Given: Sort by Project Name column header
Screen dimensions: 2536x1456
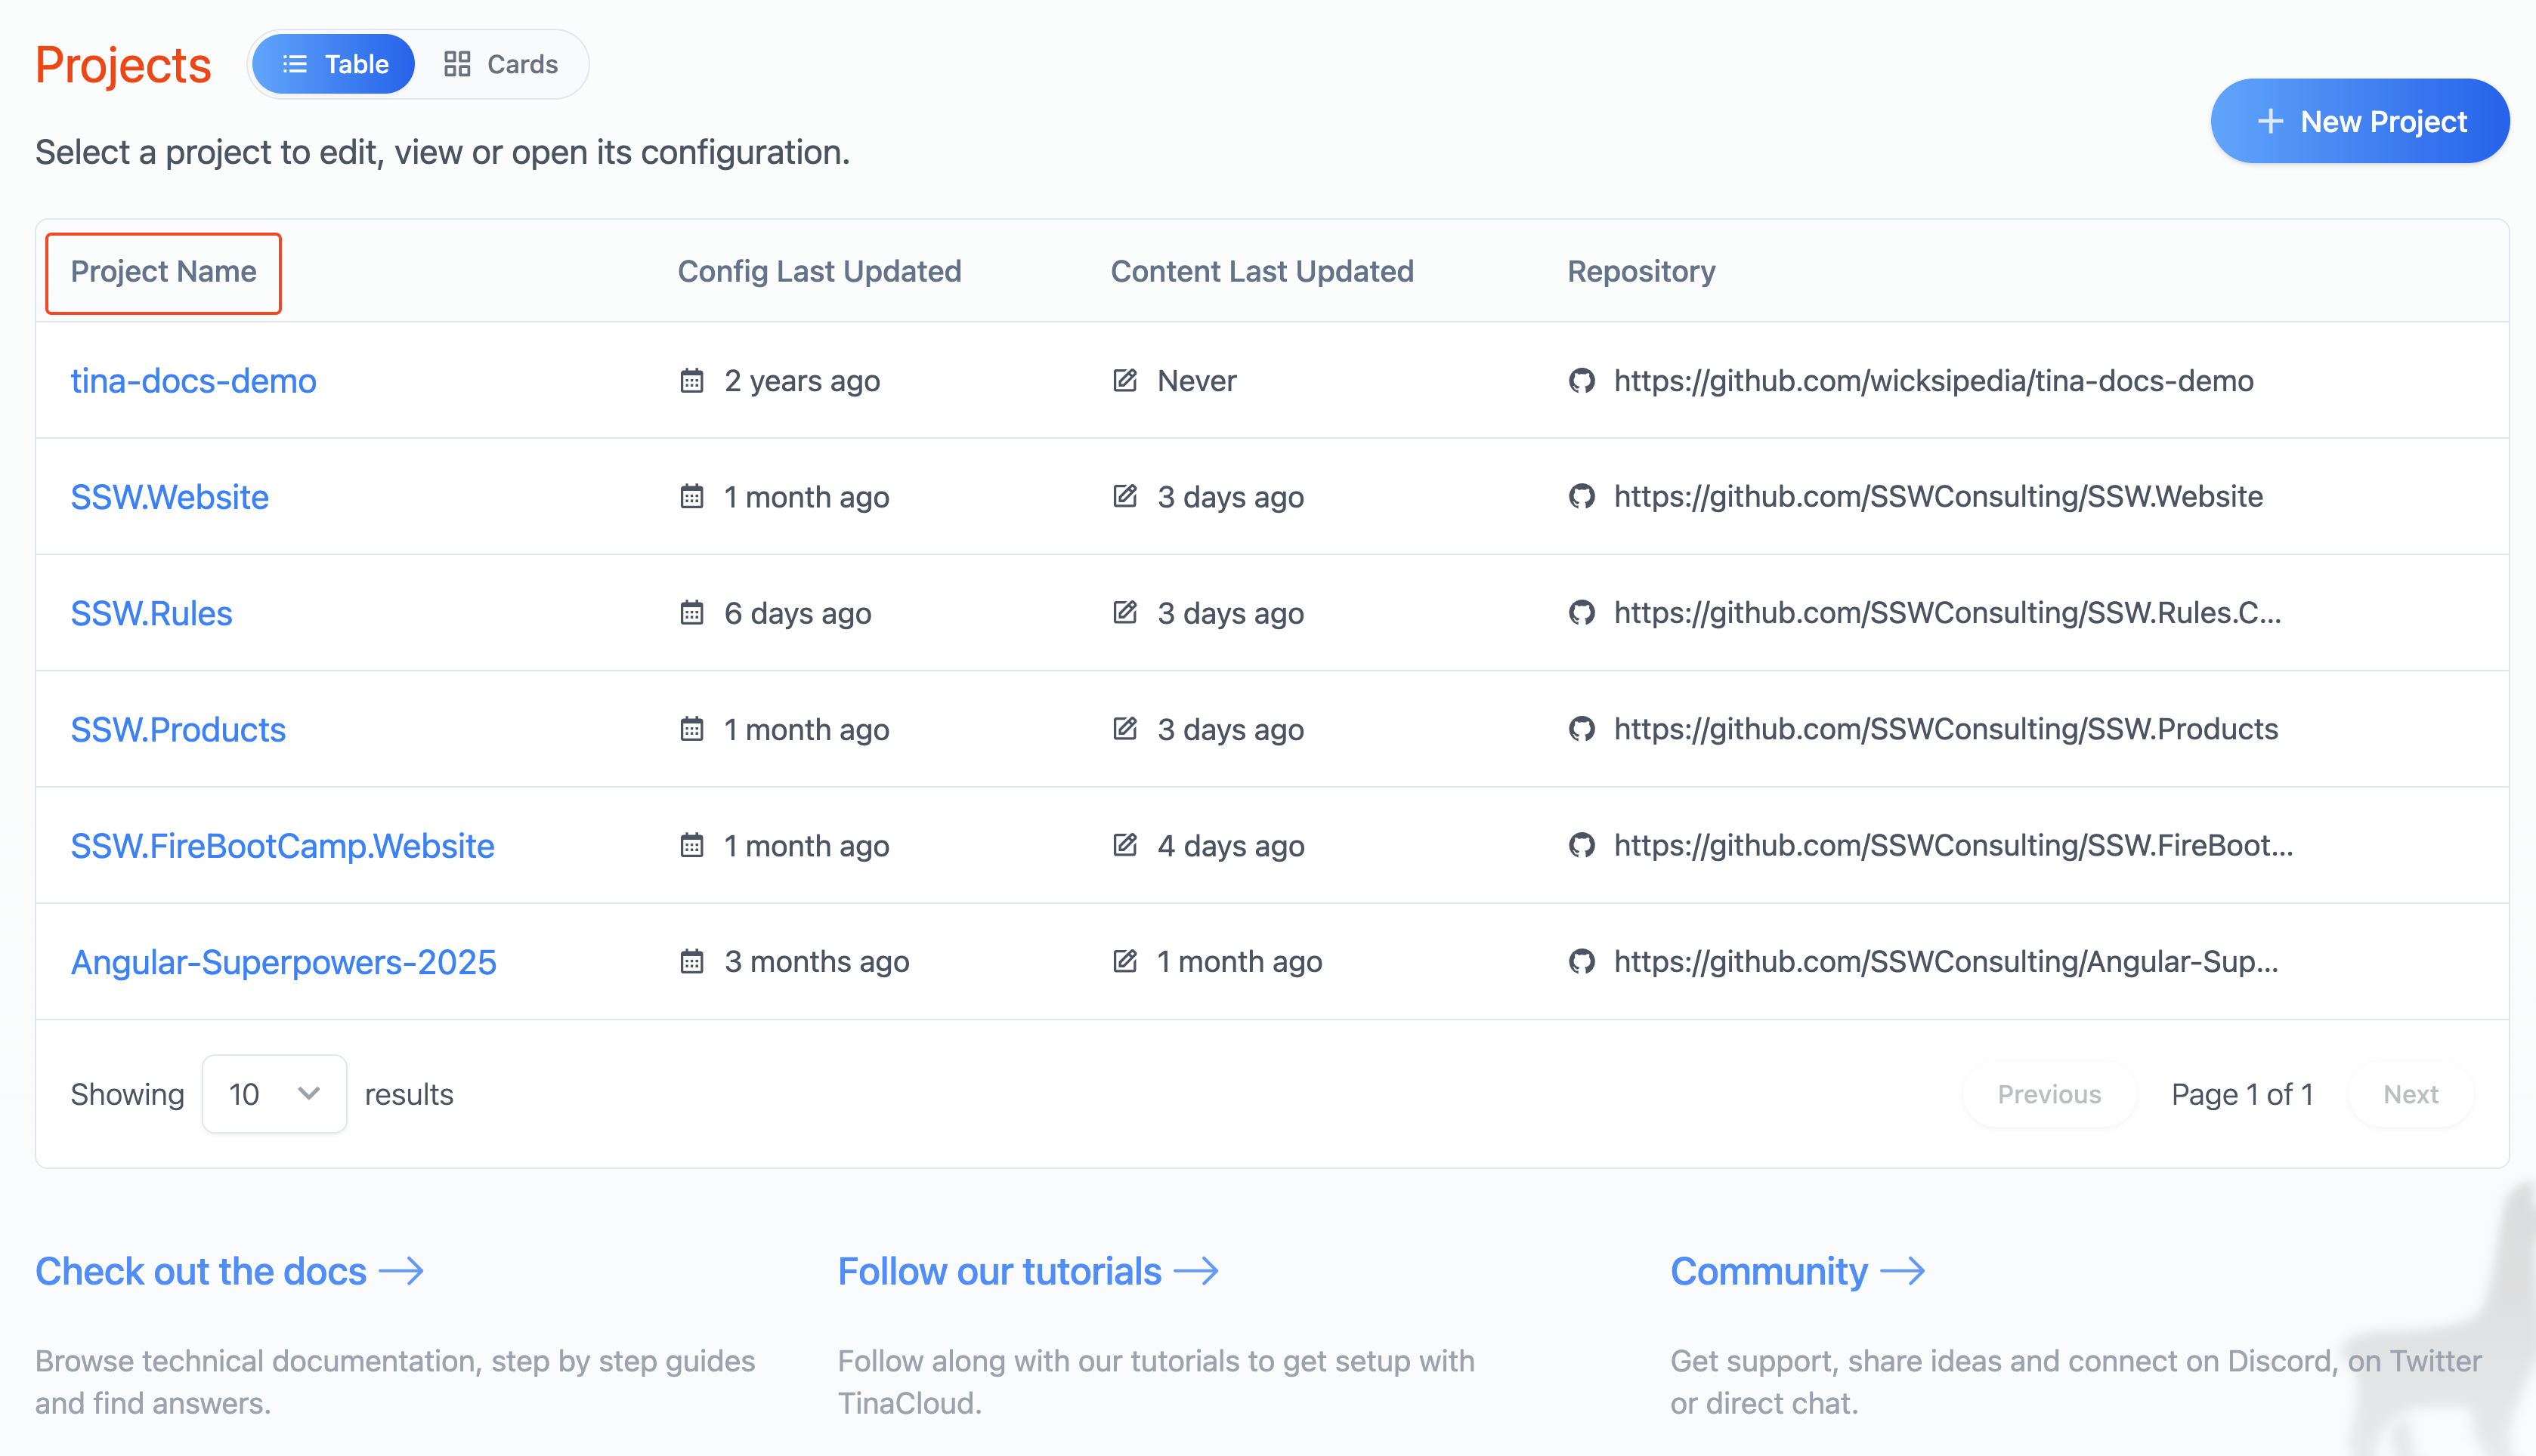Looking at the screenshot, I should pos(163,272).
